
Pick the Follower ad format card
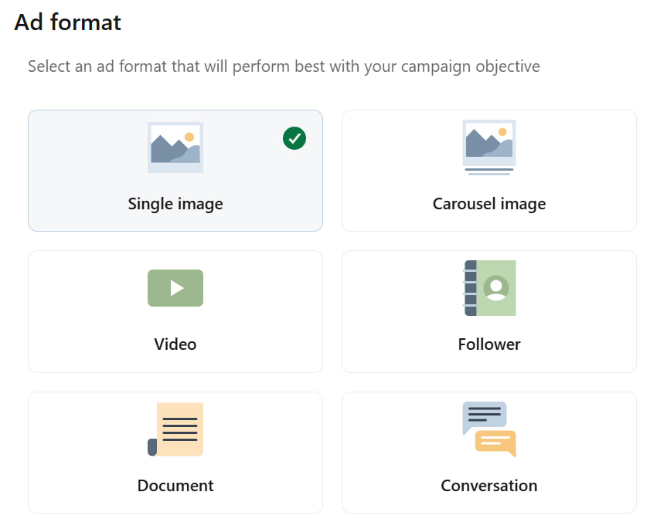point(489,311)
